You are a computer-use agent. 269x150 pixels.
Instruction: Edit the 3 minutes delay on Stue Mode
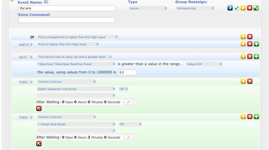click(128, 137)
